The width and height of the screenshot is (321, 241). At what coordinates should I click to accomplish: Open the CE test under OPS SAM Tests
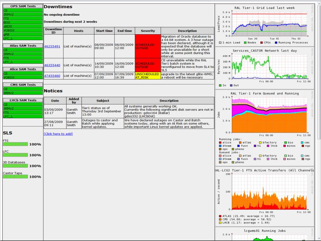[x=23, y=10]
